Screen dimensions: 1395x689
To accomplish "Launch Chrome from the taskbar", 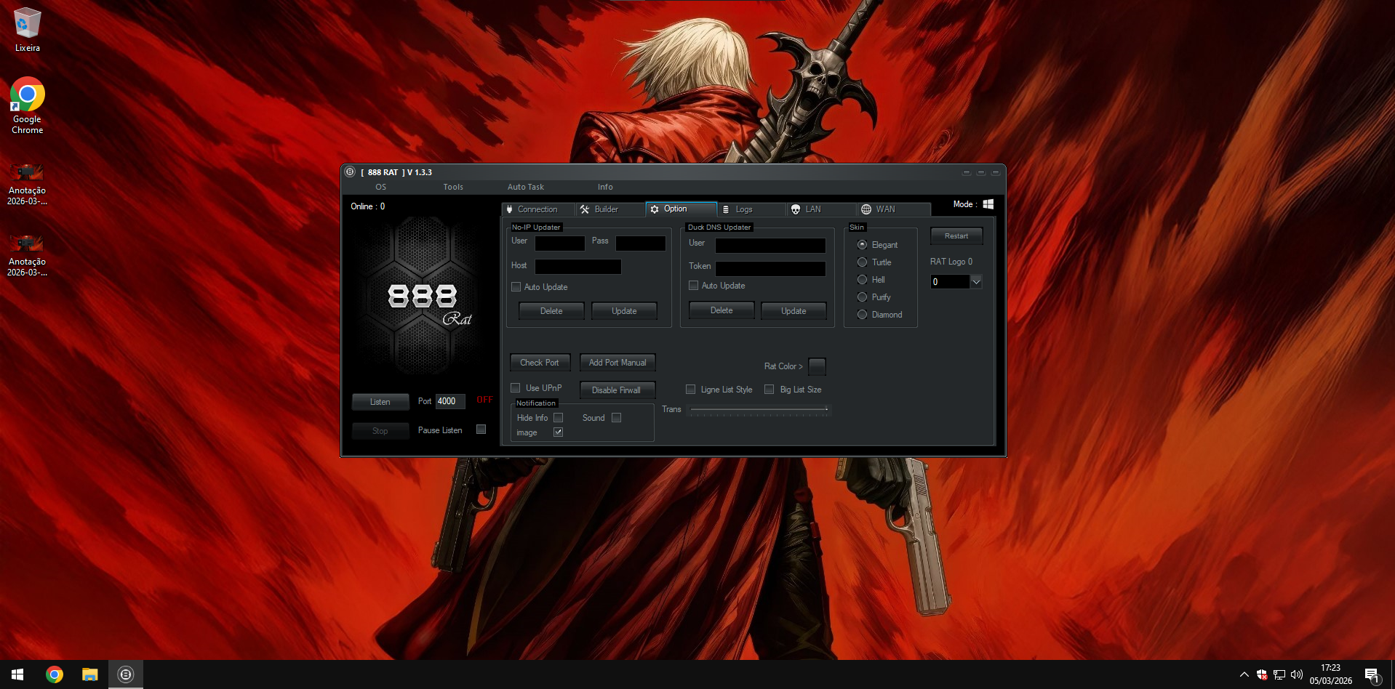I will 55,674.
